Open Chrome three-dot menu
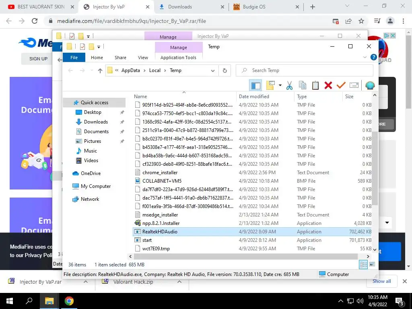Screen dimensions: 412x309 403,21
